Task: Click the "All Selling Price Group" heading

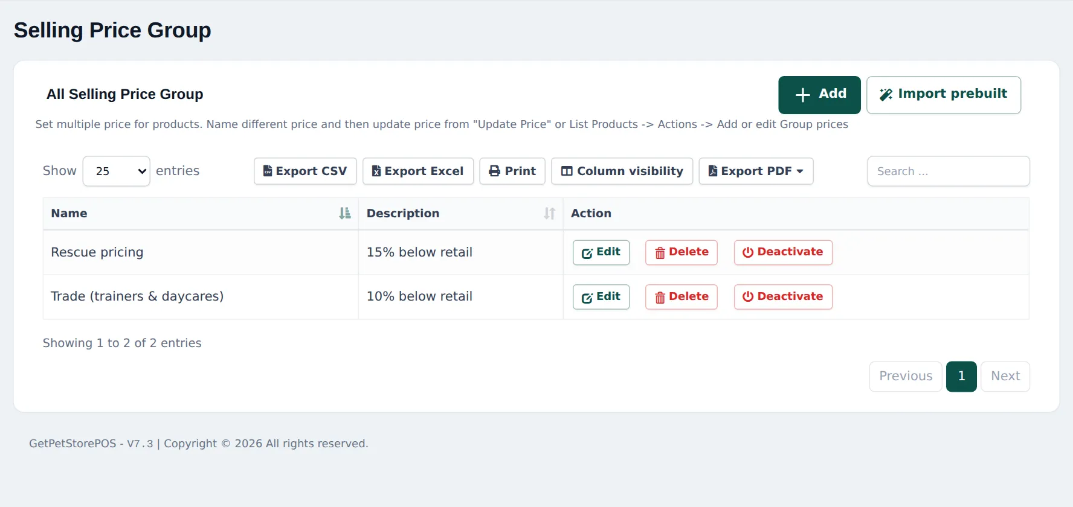Action: point(125,95)
